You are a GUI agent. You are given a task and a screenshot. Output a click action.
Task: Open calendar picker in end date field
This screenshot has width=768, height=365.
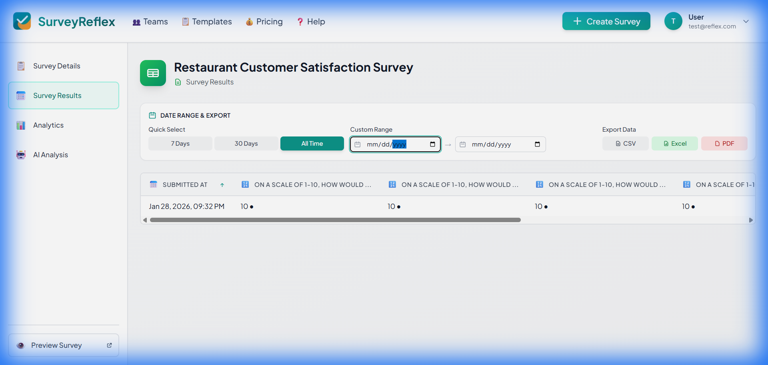pos(537,144)
